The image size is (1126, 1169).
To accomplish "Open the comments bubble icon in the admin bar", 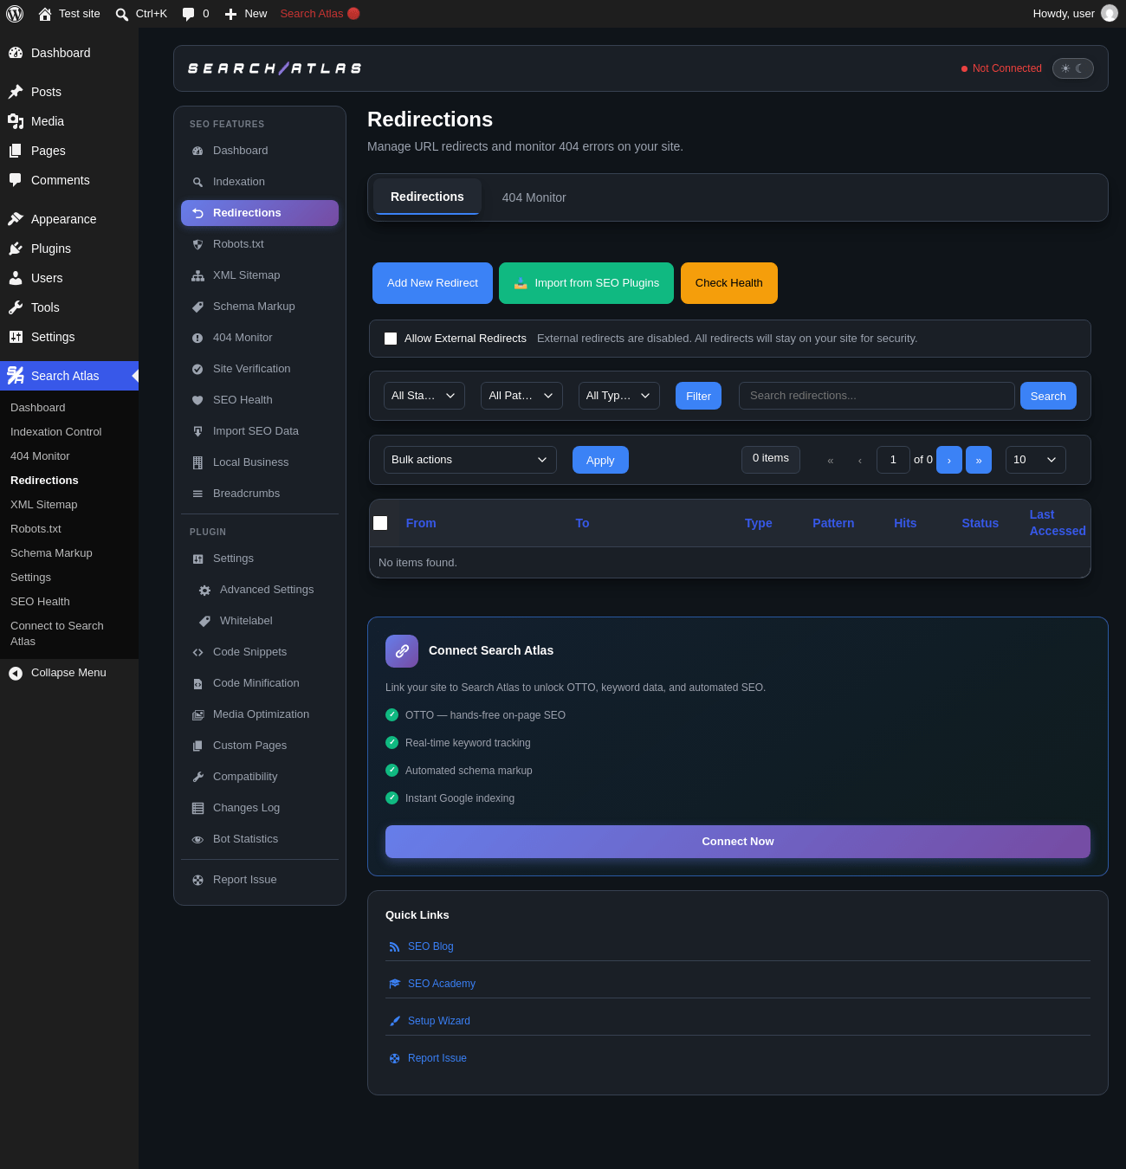I will point(188,14).
